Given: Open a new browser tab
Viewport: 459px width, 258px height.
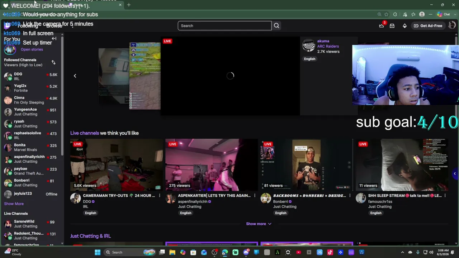Looking at the screenshot, I should click(x=129, y=5).
